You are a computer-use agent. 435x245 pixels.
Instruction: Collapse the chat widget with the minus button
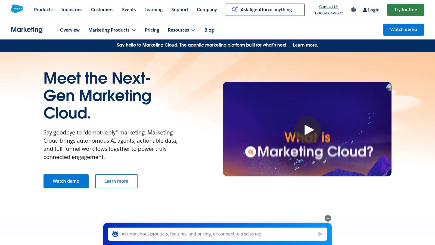pyautogui.click(x=328, y=218)
